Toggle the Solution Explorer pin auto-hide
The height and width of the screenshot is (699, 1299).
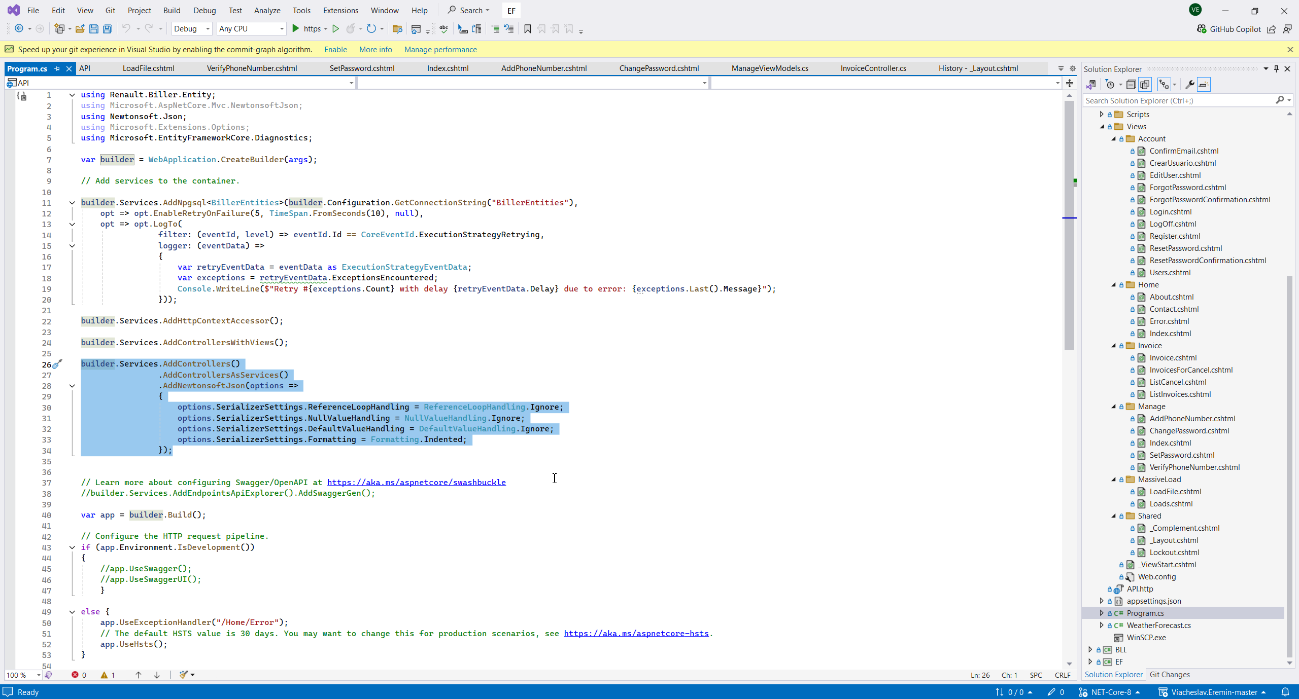1276,69
